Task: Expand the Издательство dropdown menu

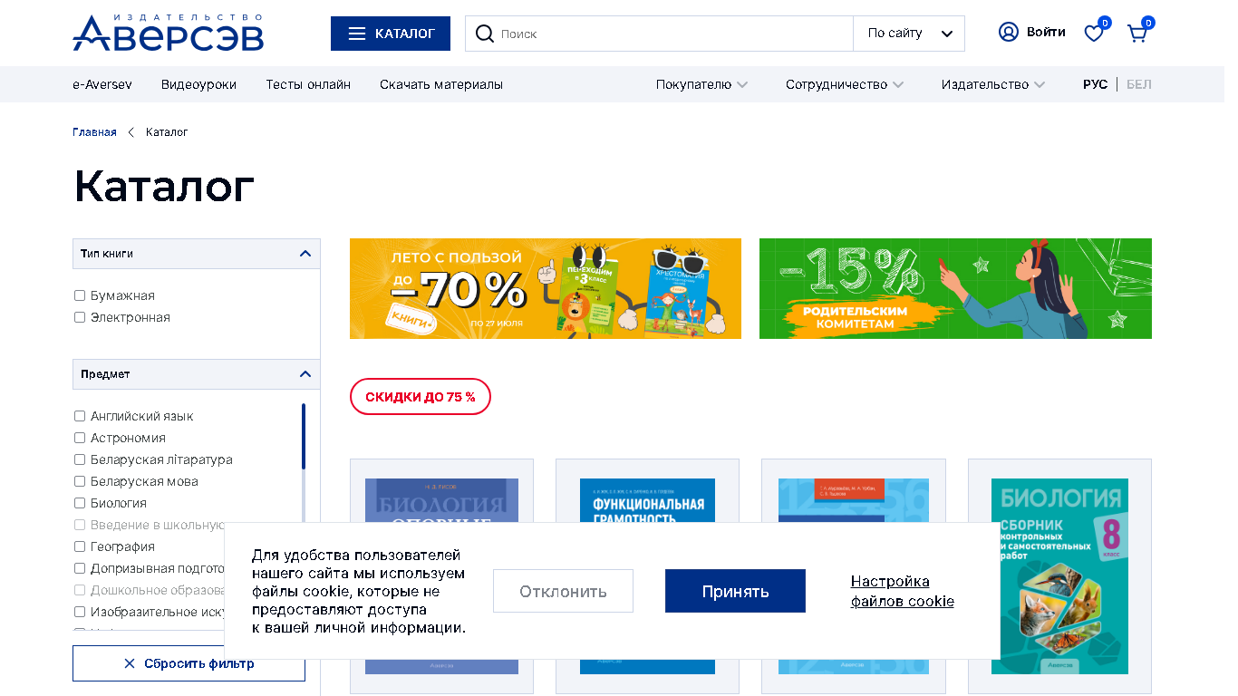Action: (x=993, y=84)
